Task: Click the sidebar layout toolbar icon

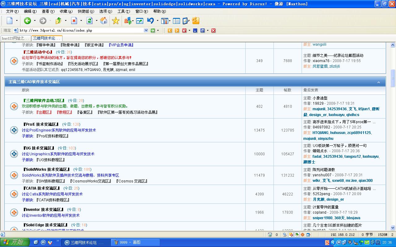Action: coord(176,21)
